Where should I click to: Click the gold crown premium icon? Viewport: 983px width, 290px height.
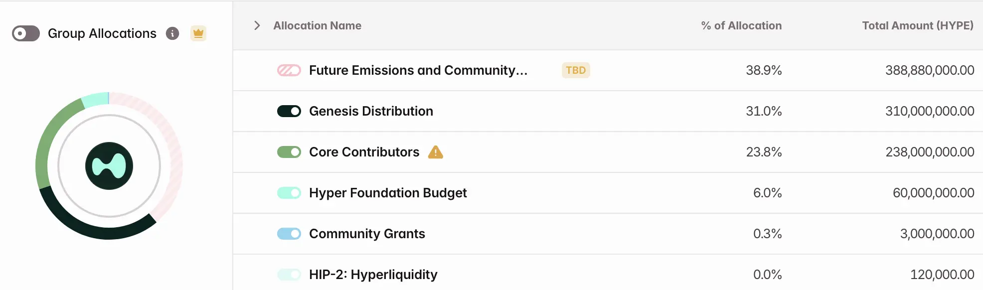[x=198, y=33]
